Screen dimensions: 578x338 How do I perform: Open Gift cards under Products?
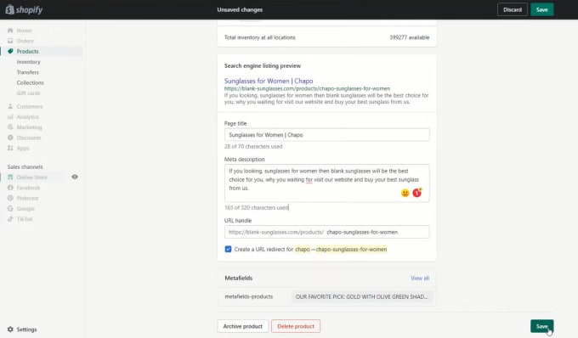[x=28, y=93]
